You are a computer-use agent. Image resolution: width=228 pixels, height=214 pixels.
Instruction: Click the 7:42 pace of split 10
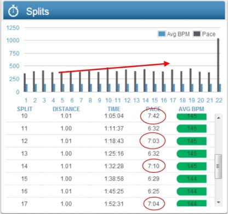(x=153, y=116)
